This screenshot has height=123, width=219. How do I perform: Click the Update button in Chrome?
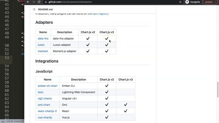tap(208, 2)
